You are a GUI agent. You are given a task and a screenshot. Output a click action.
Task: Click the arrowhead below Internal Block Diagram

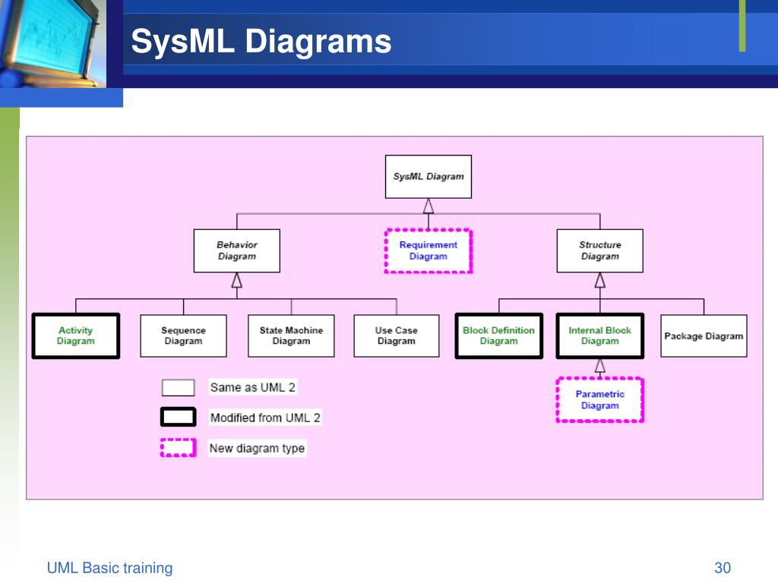tap(600, 365)
